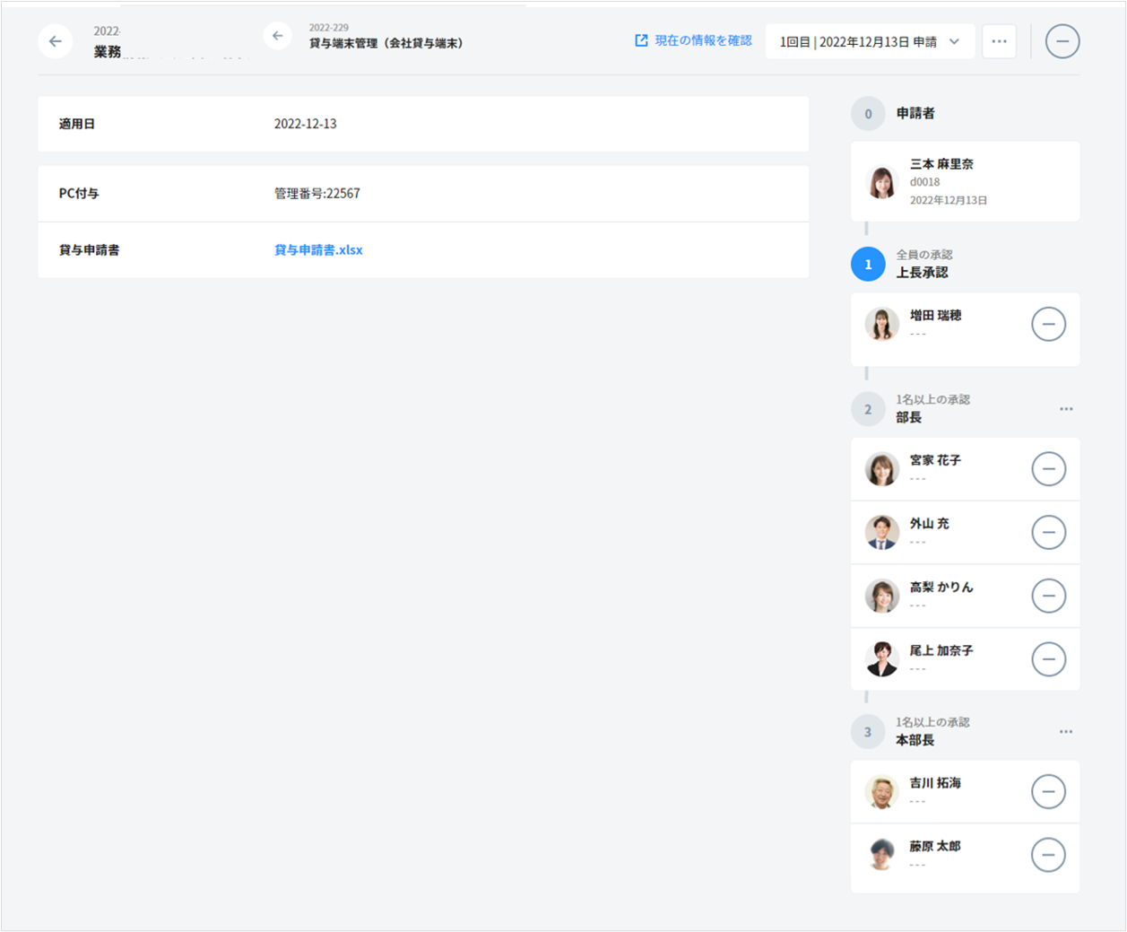Click the 吉川 拓海 profile photo
The height and width of the screenshot is (932, 1127).
point(881,792)
